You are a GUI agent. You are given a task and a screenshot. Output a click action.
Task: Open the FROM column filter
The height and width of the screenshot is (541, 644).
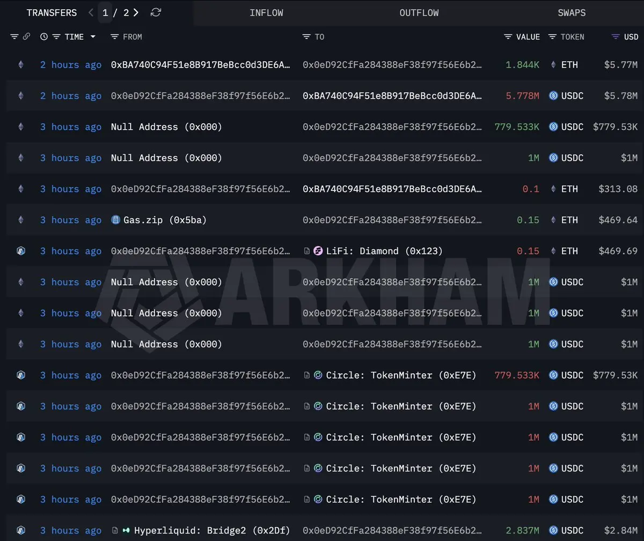tap(114, 36)
